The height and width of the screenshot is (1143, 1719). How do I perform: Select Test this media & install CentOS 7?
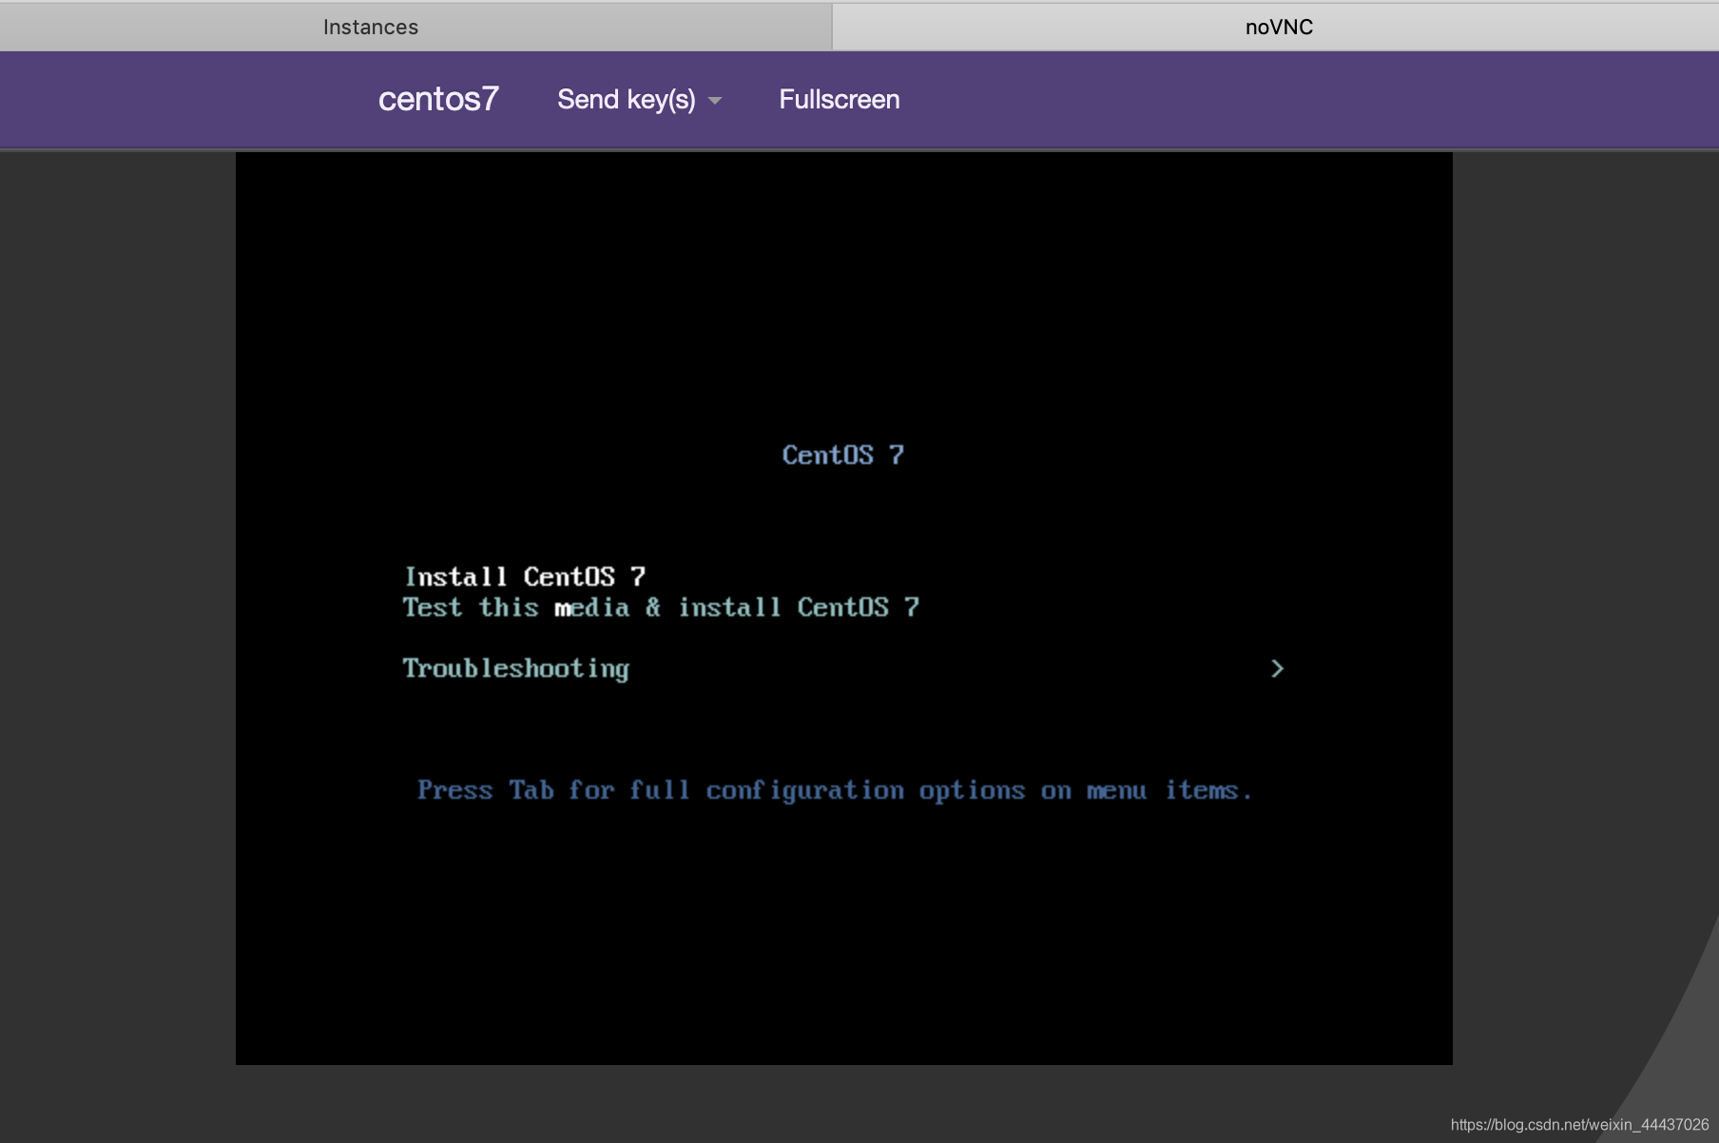[x=661, y=607]
